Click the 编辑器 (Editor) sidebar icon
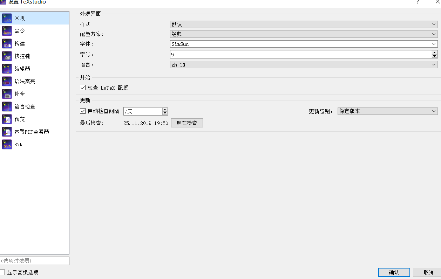The width and height of the screenshot is (441, 279). [x=7, y=69]
